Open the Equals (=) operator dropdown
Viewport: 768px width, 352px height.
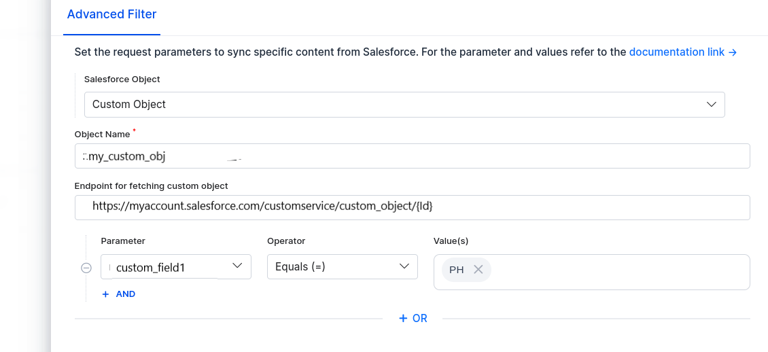click(342, 266)
